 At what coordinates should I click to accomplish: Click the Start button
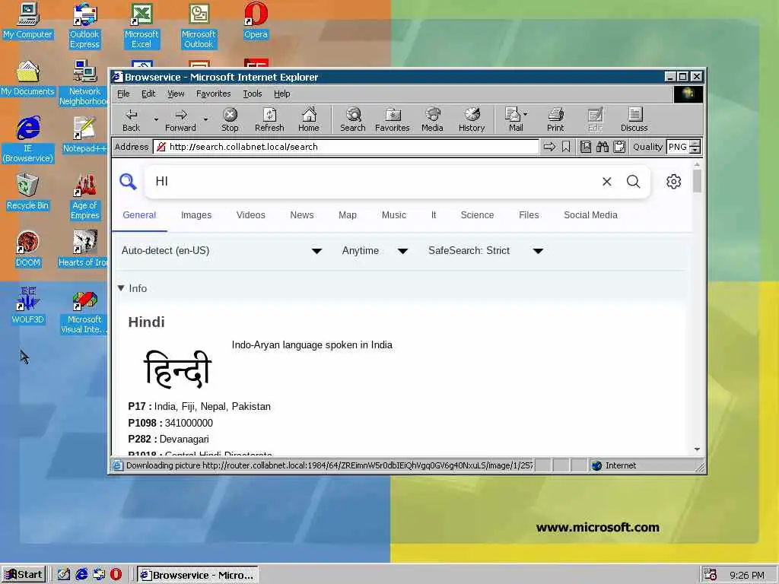pos(24,575)
